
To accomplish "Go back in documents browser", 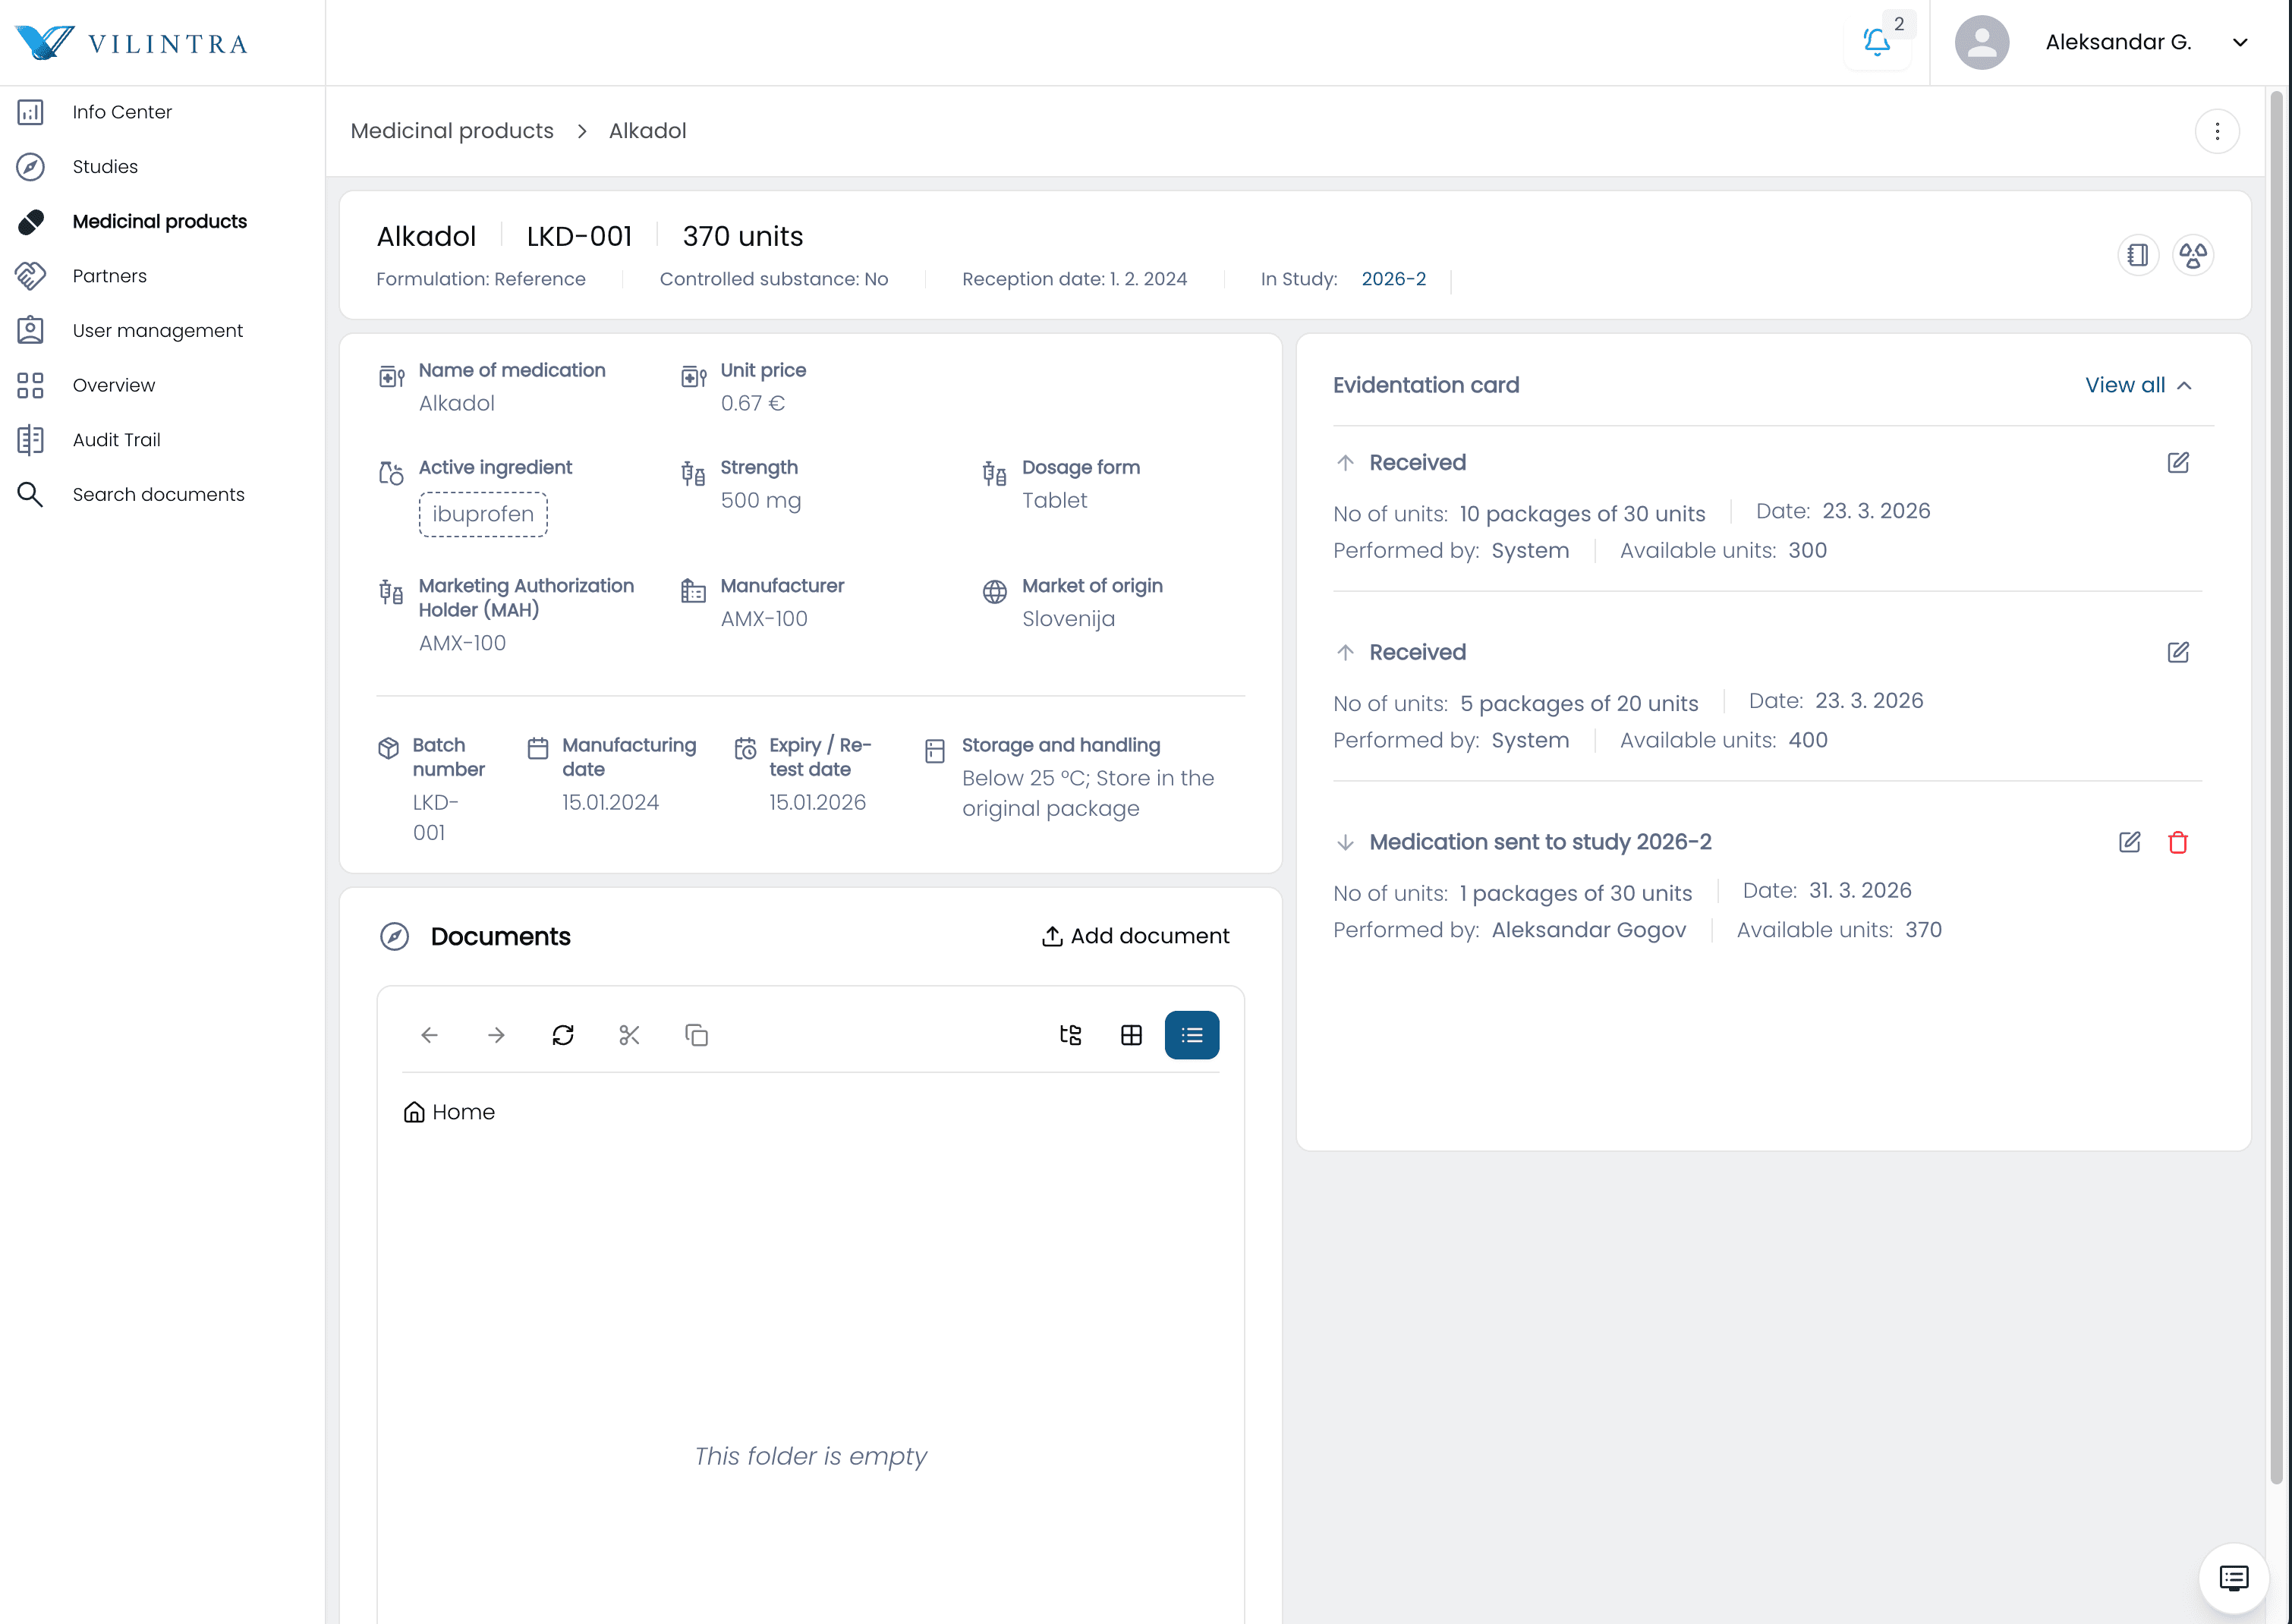I will pos(430,1035).
